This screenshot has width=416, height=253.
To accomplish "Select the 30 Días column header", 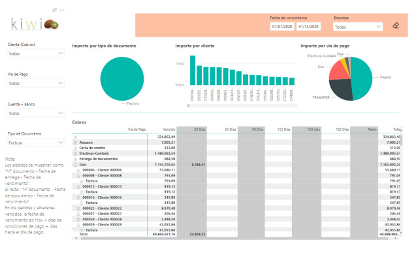I will tap(200, 129).
